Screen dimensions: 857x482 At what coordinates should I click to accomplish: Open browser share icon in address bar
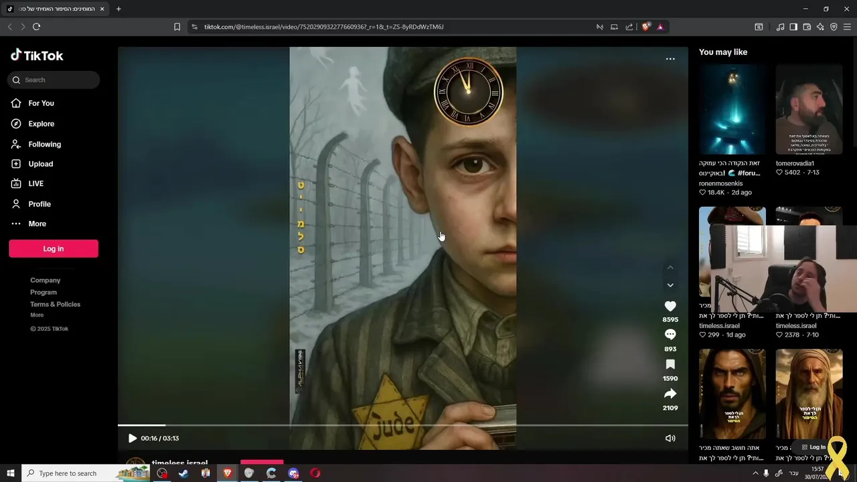click(x=629, y=27)
